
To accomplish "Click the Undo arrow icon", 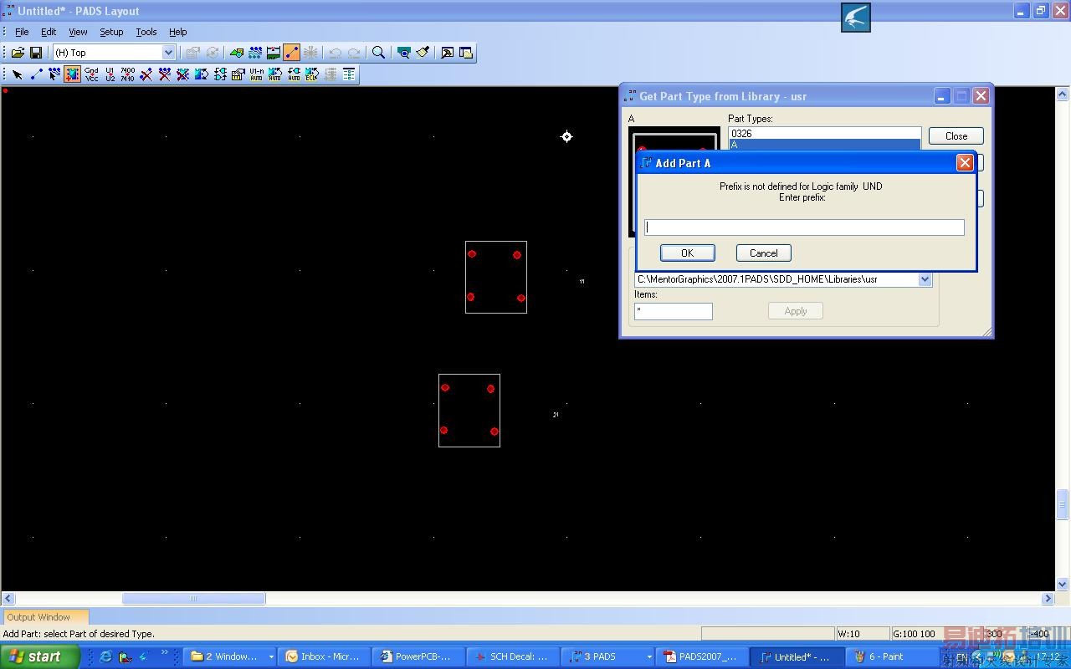I will click(335, 53).
